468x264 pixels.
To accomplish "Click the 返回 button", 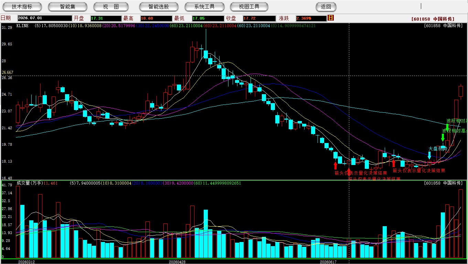I will click(x=326, y=7).
